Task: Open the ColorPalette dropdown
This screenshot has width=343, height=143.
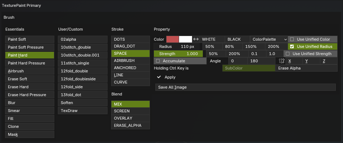Action: (269, 39)
